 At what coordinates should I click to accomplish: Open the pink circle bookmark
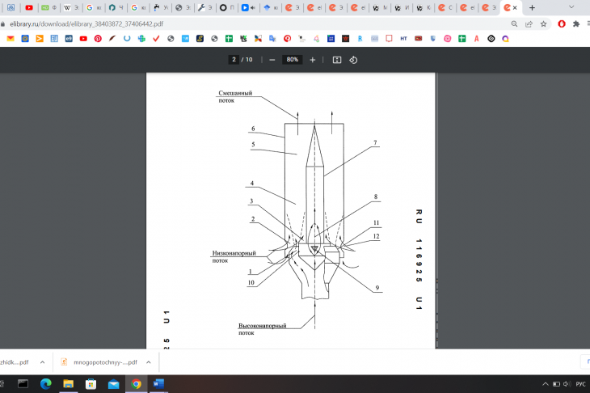448,38
